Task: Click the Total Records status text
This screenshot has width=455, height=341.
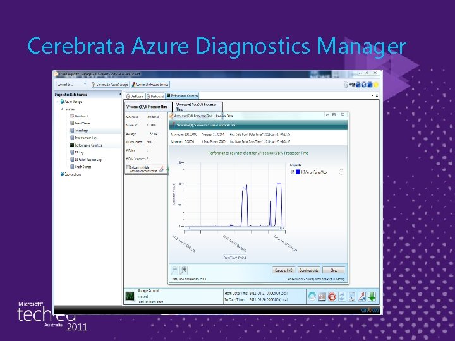Action: pos(150,302)
